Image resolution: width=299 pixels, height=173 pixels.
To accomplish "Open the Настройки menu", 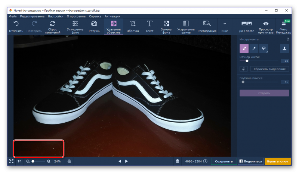I will tap(55, 16).
